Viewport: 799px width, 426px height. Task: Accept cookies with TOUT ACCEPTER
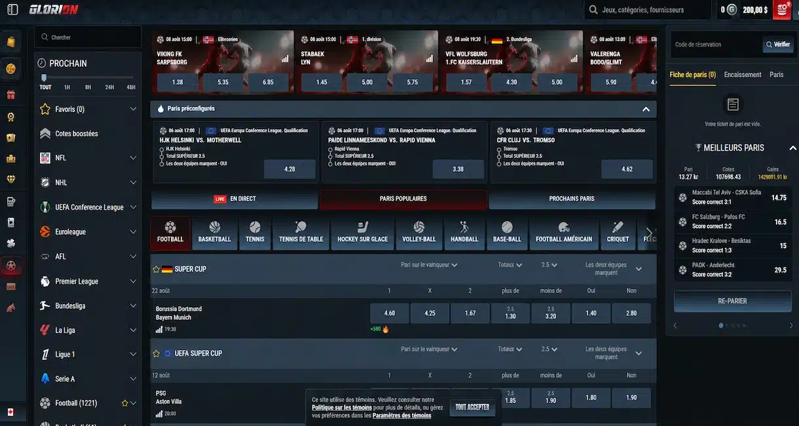(x=472, y=407)
